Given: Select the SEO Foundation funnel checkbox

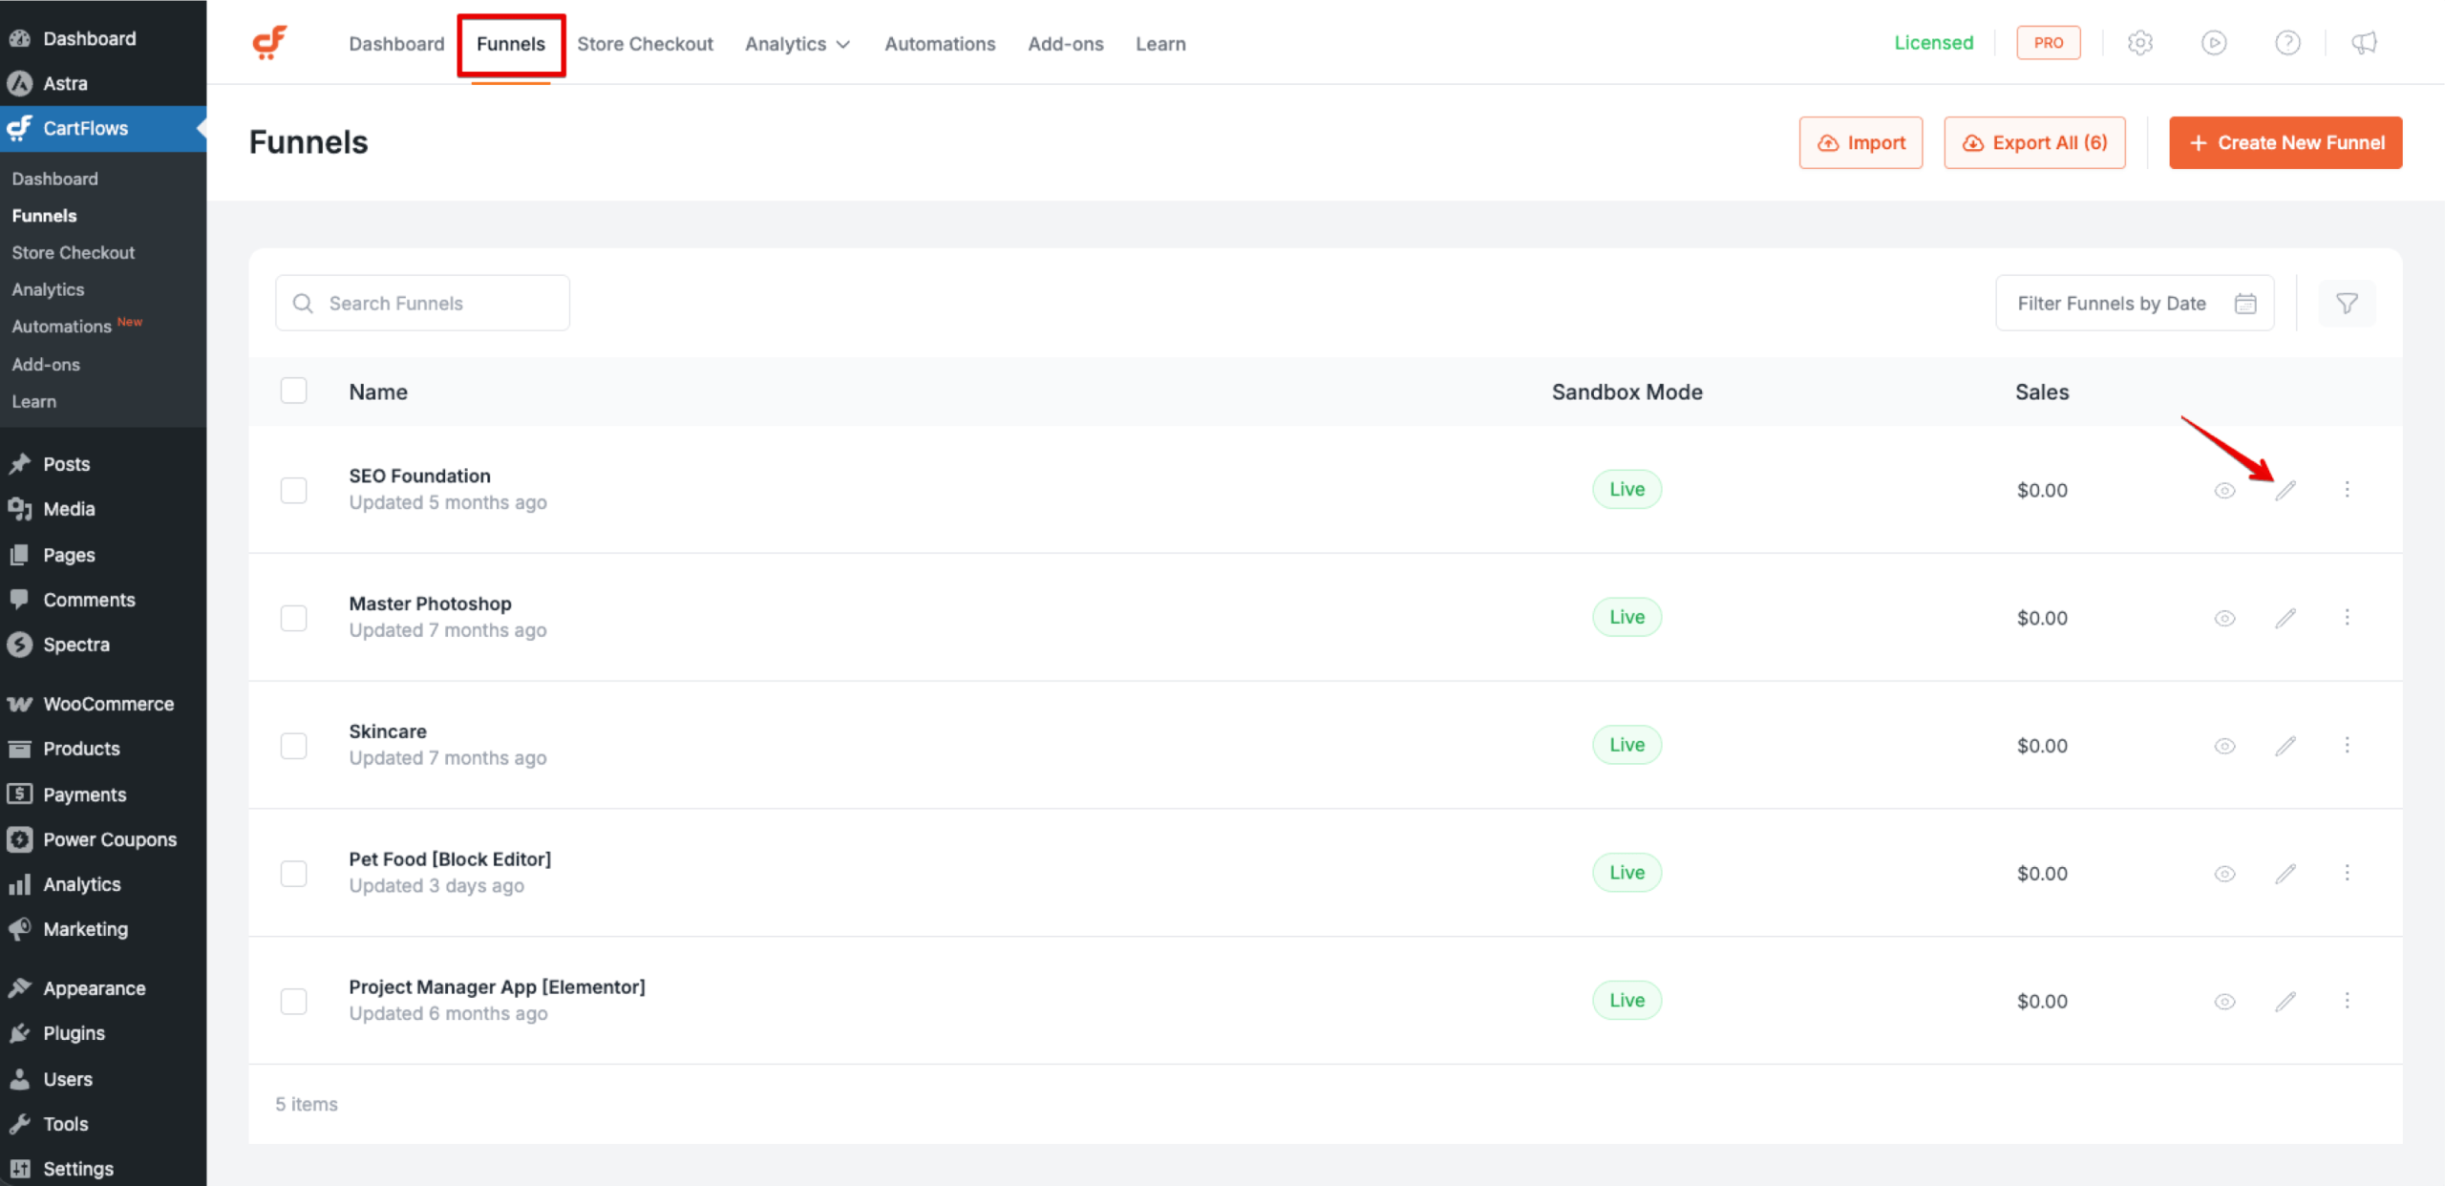Looking at the screenshot, I should tap(293, 491).
